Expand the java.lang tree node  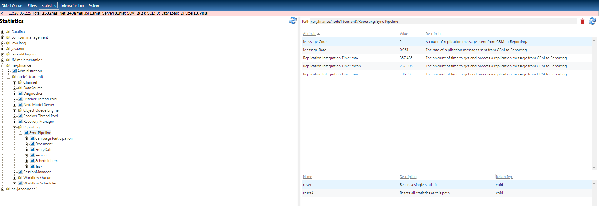[x=3, y=43]
